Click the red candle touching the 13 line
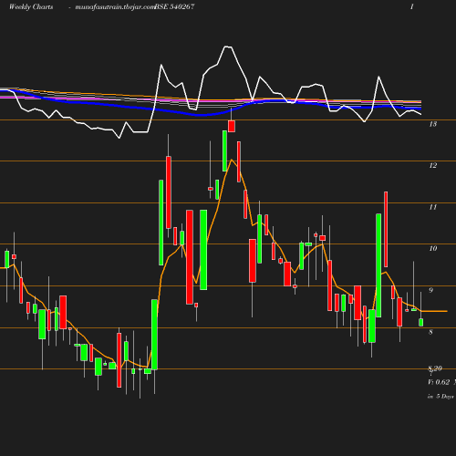 (232, 126)
